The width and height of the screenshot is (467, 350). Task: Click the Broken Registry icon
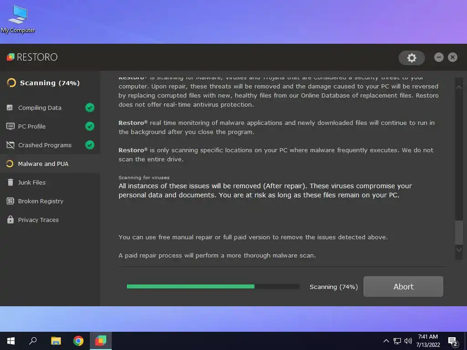(10, 201)
